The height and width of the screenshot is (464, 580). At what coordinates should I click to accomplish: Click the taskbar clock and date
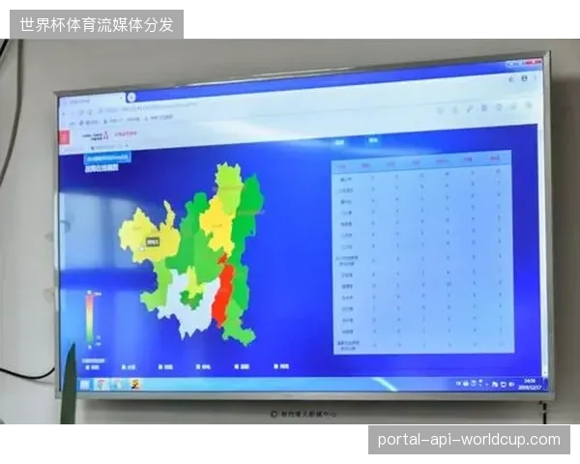tap(530, 384)
